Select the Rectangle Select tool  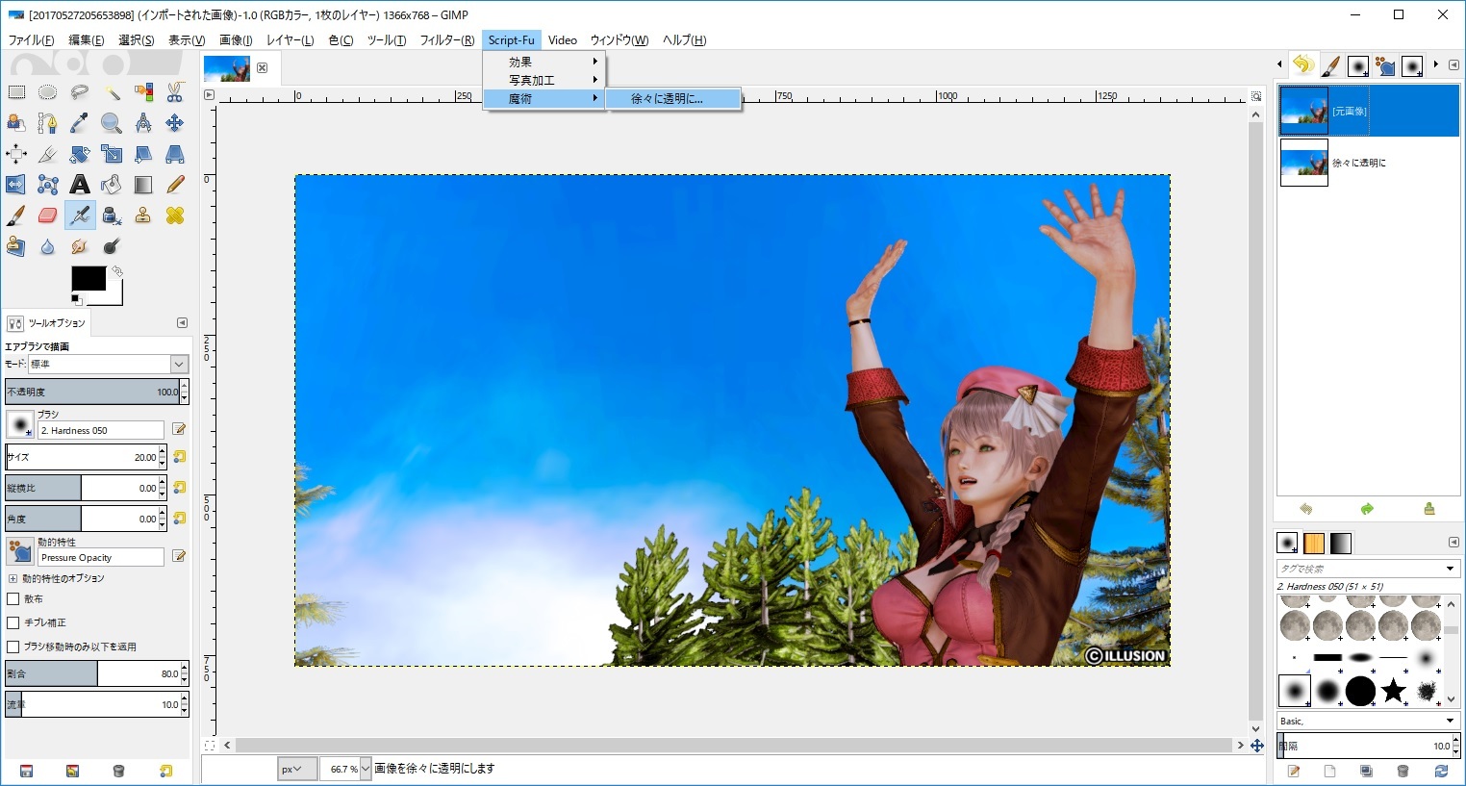16,92
